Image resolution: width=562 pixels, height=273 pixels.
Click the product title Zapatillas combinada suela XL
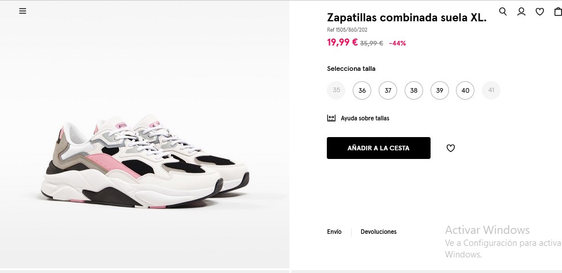coord(406,17)
